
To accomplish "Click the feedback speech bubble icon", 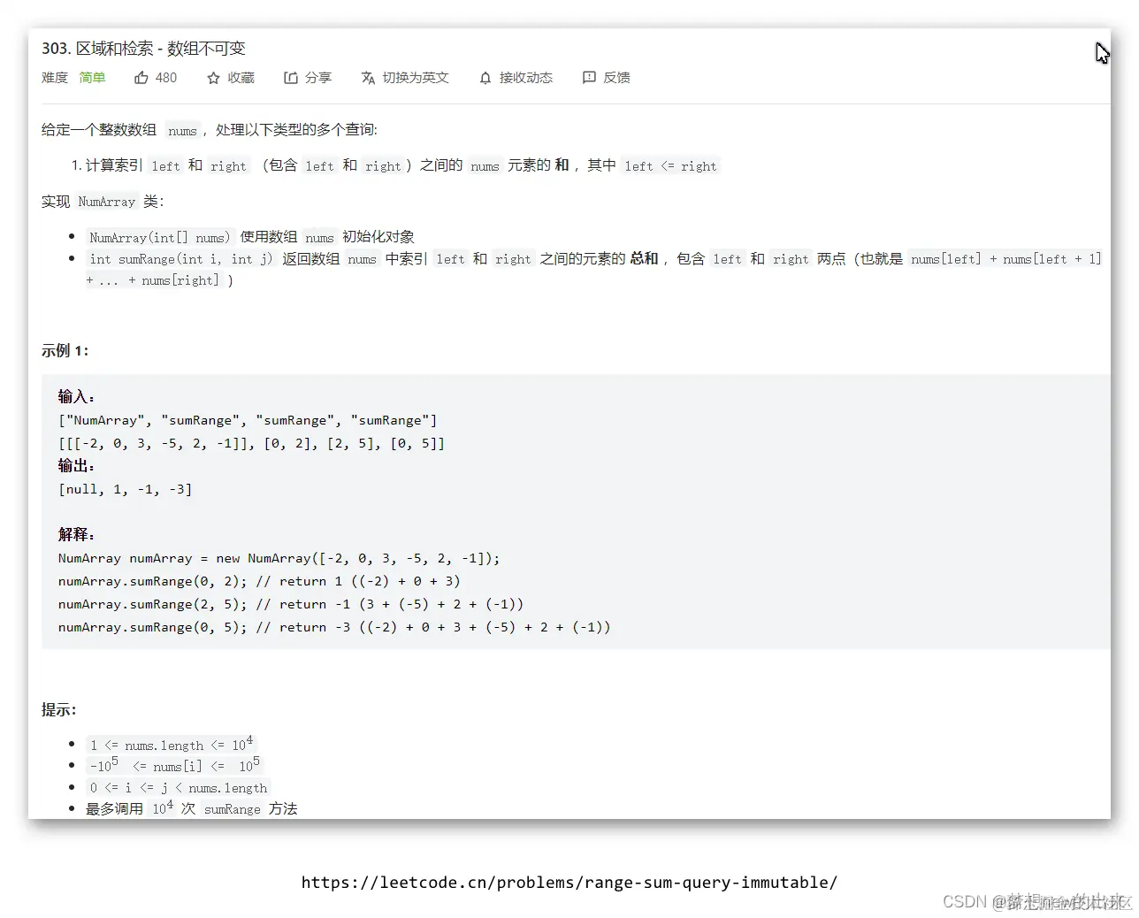I will (589, 78).
